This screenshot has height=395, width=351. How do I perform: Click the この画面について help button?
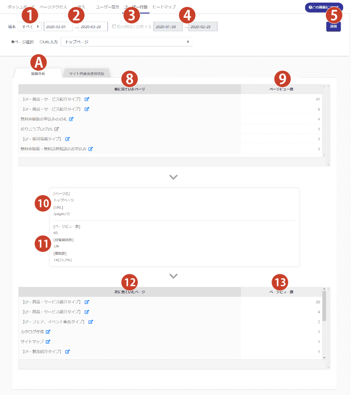coord(324,7)
